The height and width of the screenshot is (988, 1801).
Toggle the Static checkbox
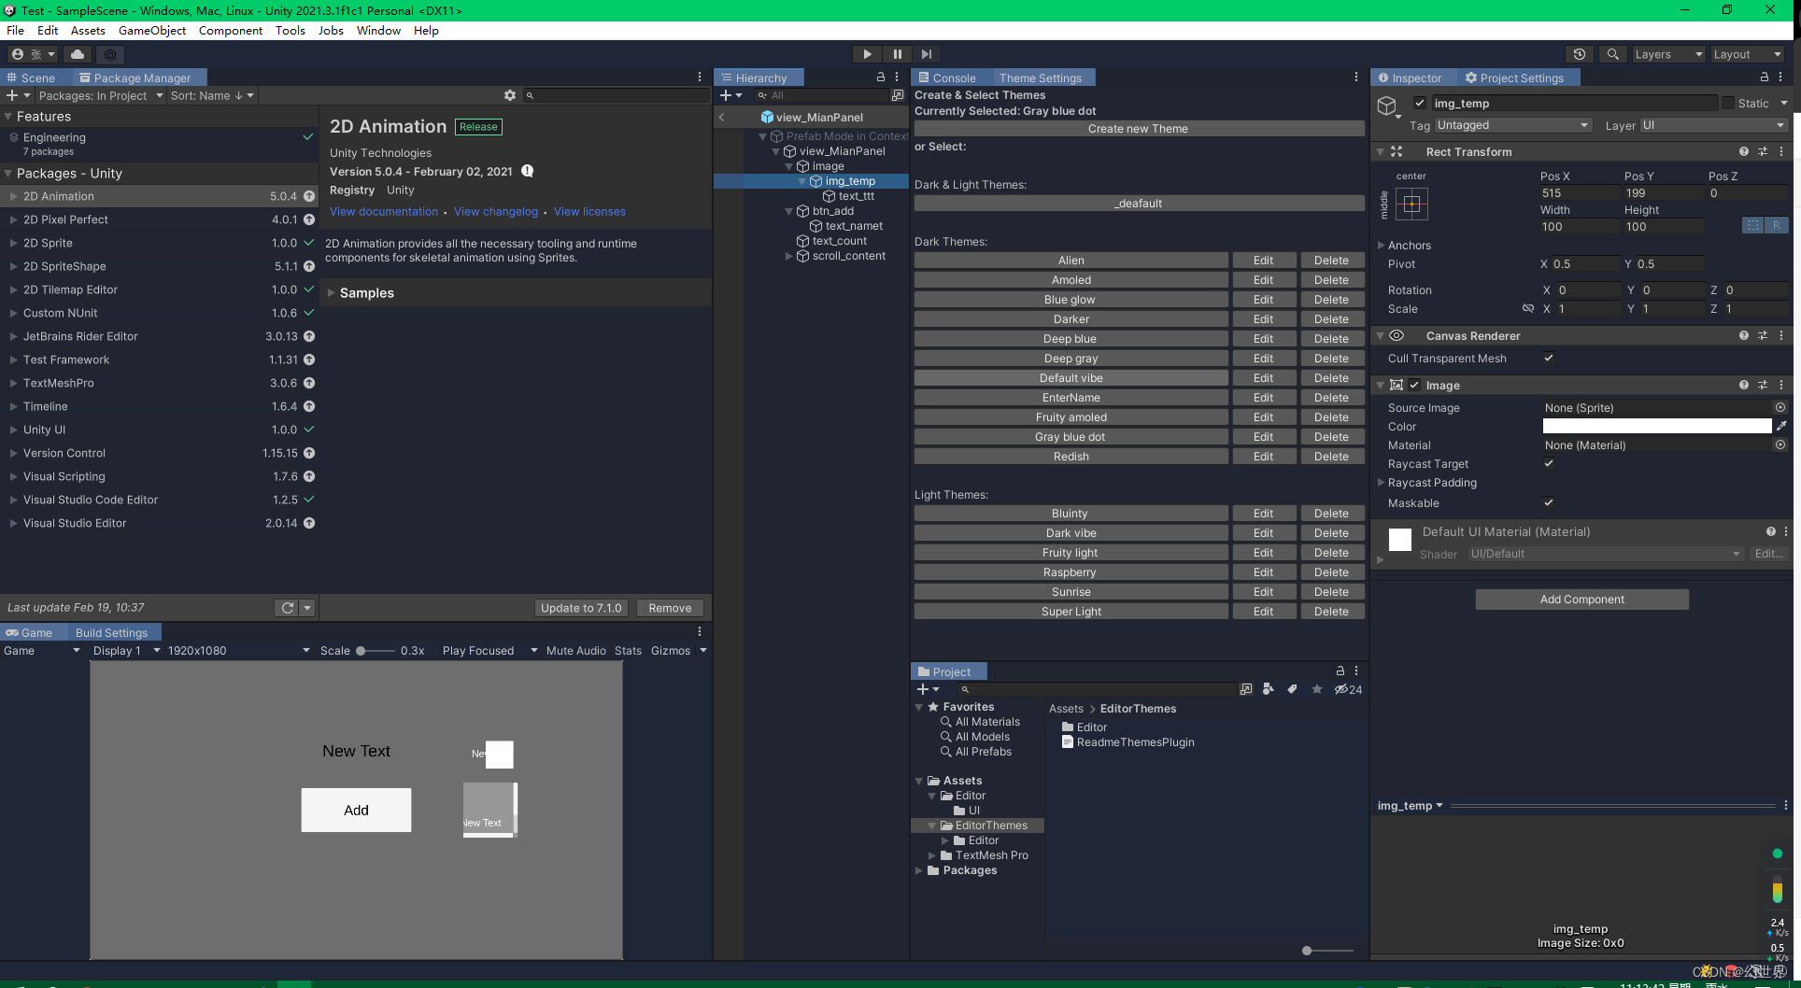pyautogui.click(x=1728, y=103)
